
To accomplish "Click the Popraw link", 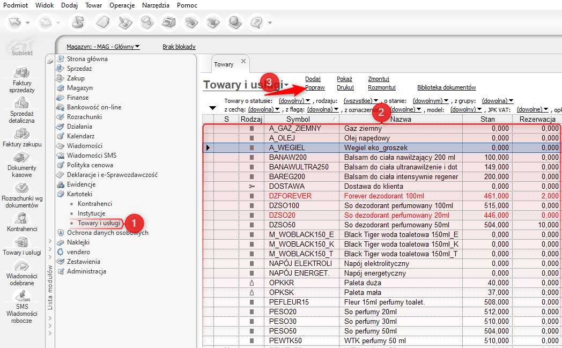I will 315,87.
